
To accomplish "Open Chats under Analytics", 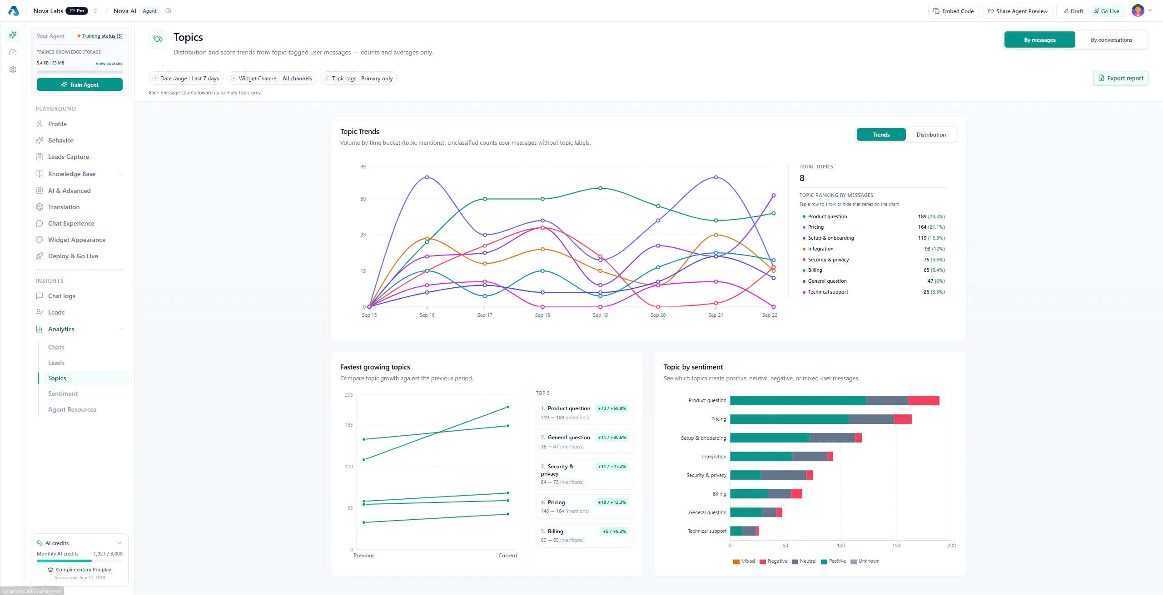I will point(56,347).
